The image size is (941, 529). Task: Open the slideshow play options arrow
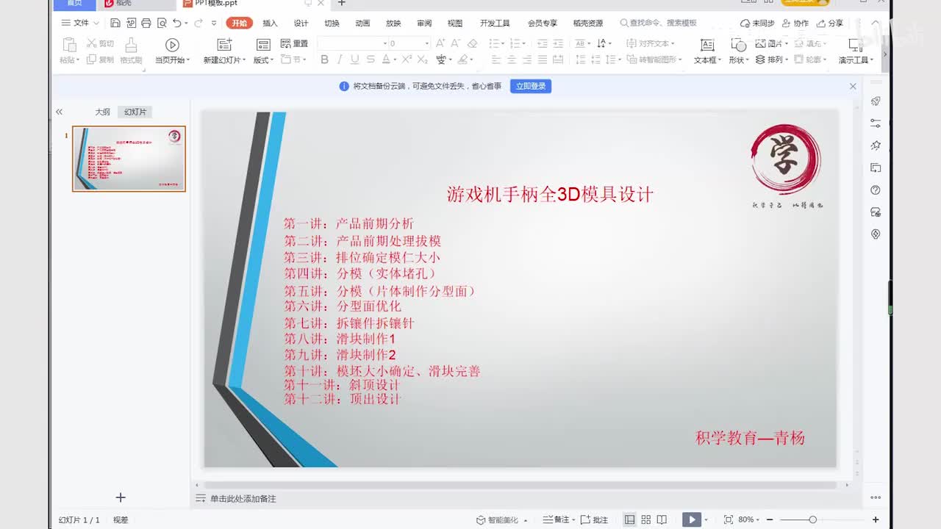pos(706,520)
